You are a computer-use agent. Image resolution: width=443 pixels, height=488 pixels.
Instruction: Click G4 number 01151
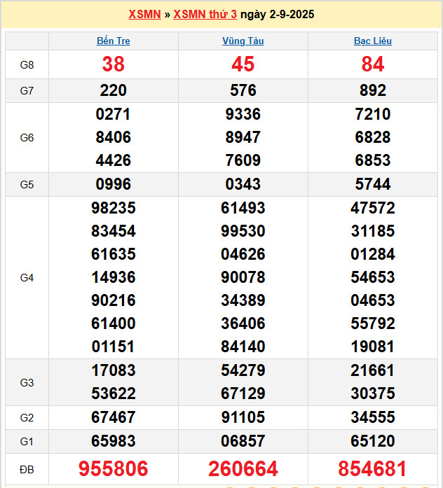(114, 347)
